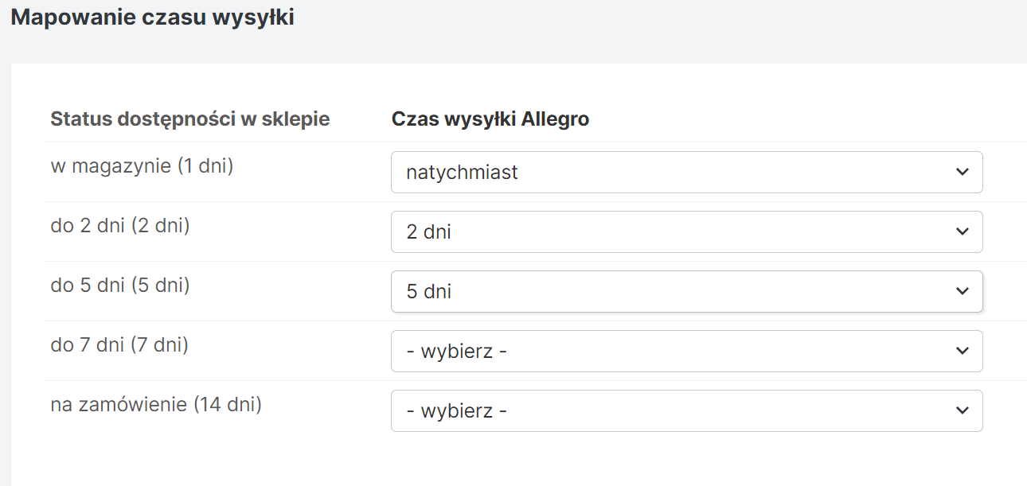
Task: Click the 'do 5 dni (5 dni)' label
Action: click(120, 285)
